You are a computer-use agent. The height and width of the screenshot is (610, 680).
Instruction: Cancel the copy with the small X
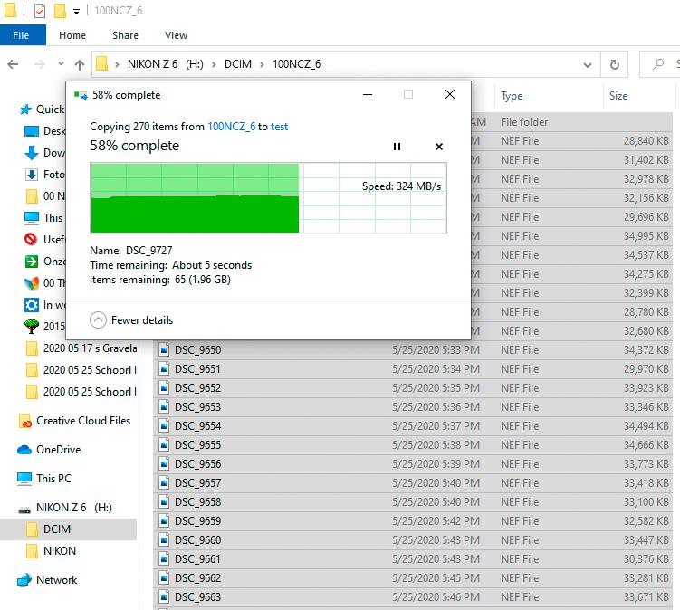[x=439, y=147]
